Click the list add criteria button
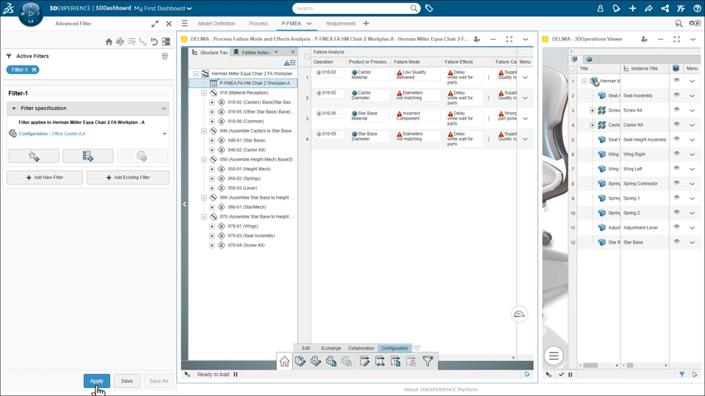Image resolution: width=705 pixels, height=396 pixels. 87,155
